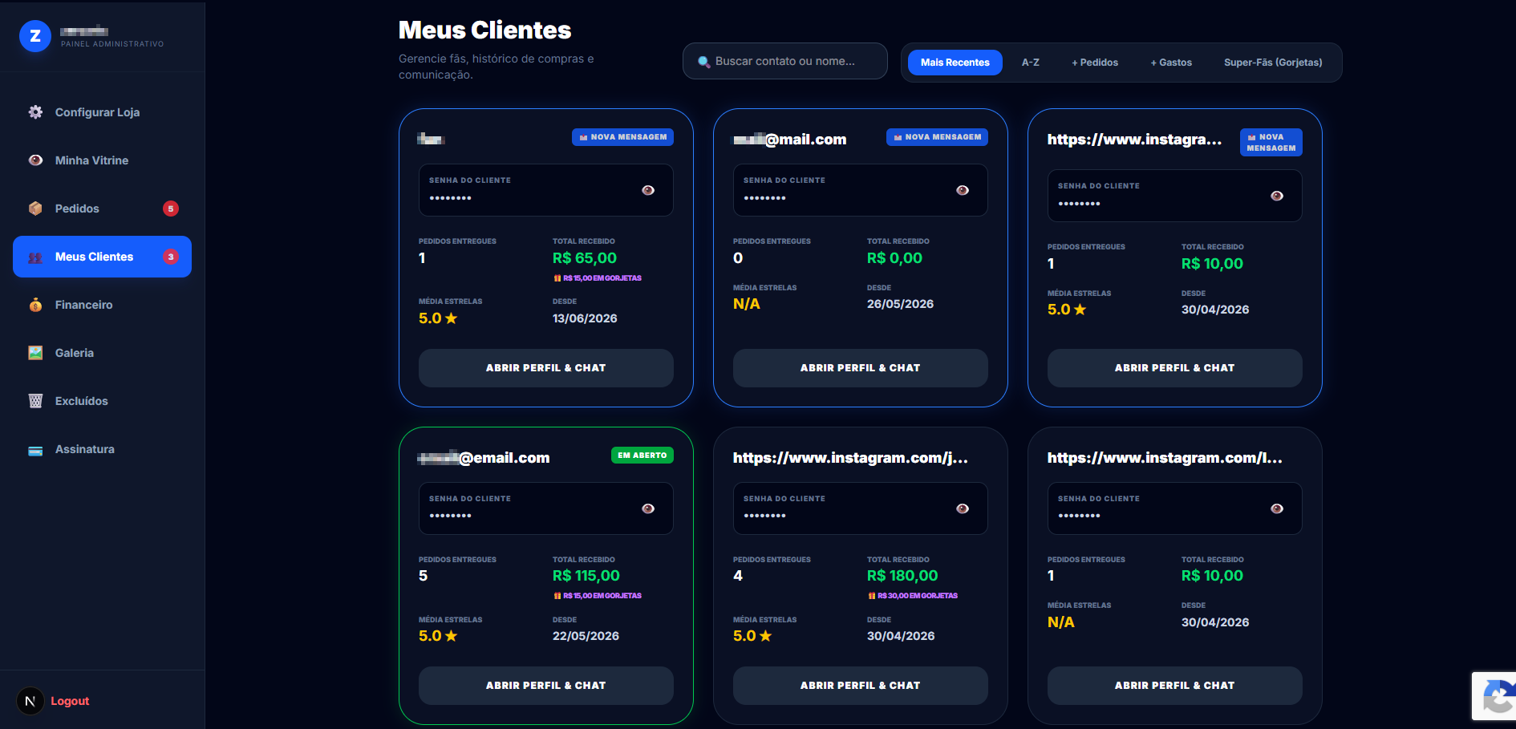Open profile & chat for 5.0-star R$ 10,00 client
The height and width of the screenshot is (729, 1516).
(x=1175, y=368)
